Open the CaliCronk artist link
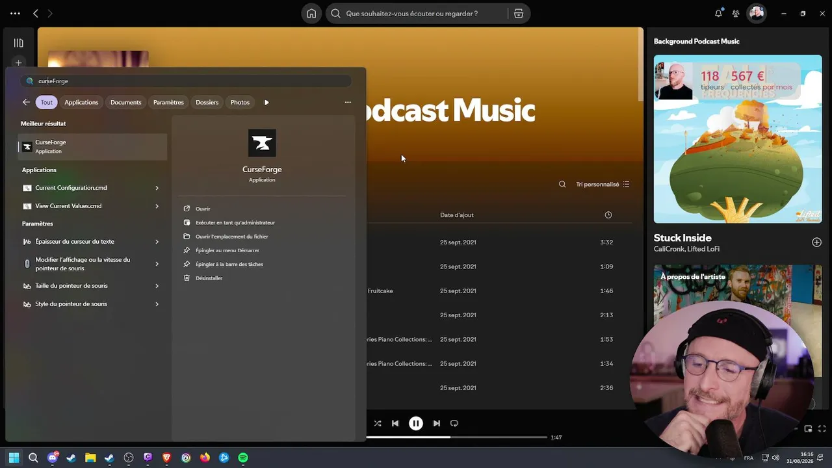This screenshot has width=832, height=468. (x=669, y=249)
